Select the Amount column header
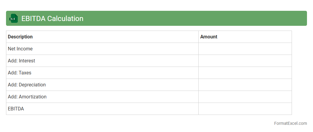Image resolution: width=313 pixels, height=132 pixels. point(209,37)
